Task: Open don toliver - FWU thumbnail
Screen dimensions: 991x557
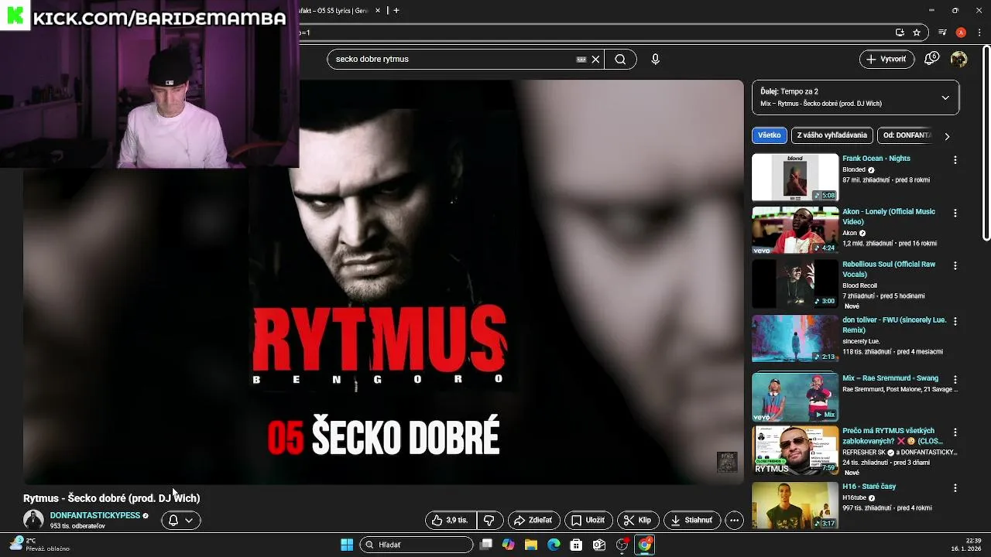Action: 795,338
